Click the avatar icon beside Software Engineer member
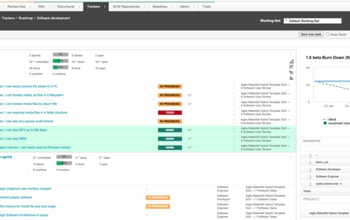The width and height of the screenshot is (350, 220). pos(310,177)
